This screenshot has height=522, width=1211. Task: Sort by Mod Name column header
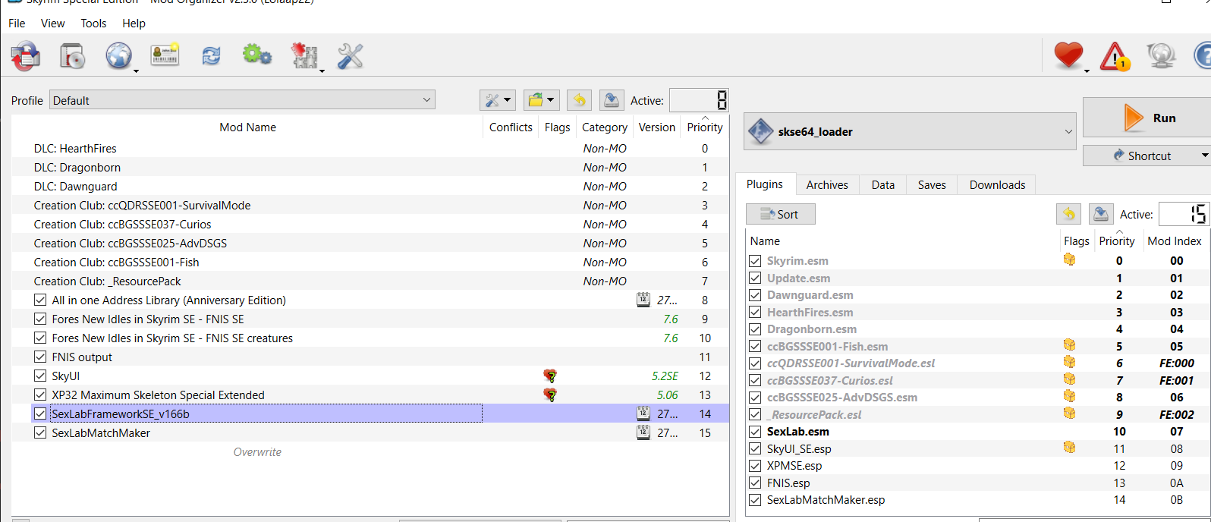click(x=247, y=127)
